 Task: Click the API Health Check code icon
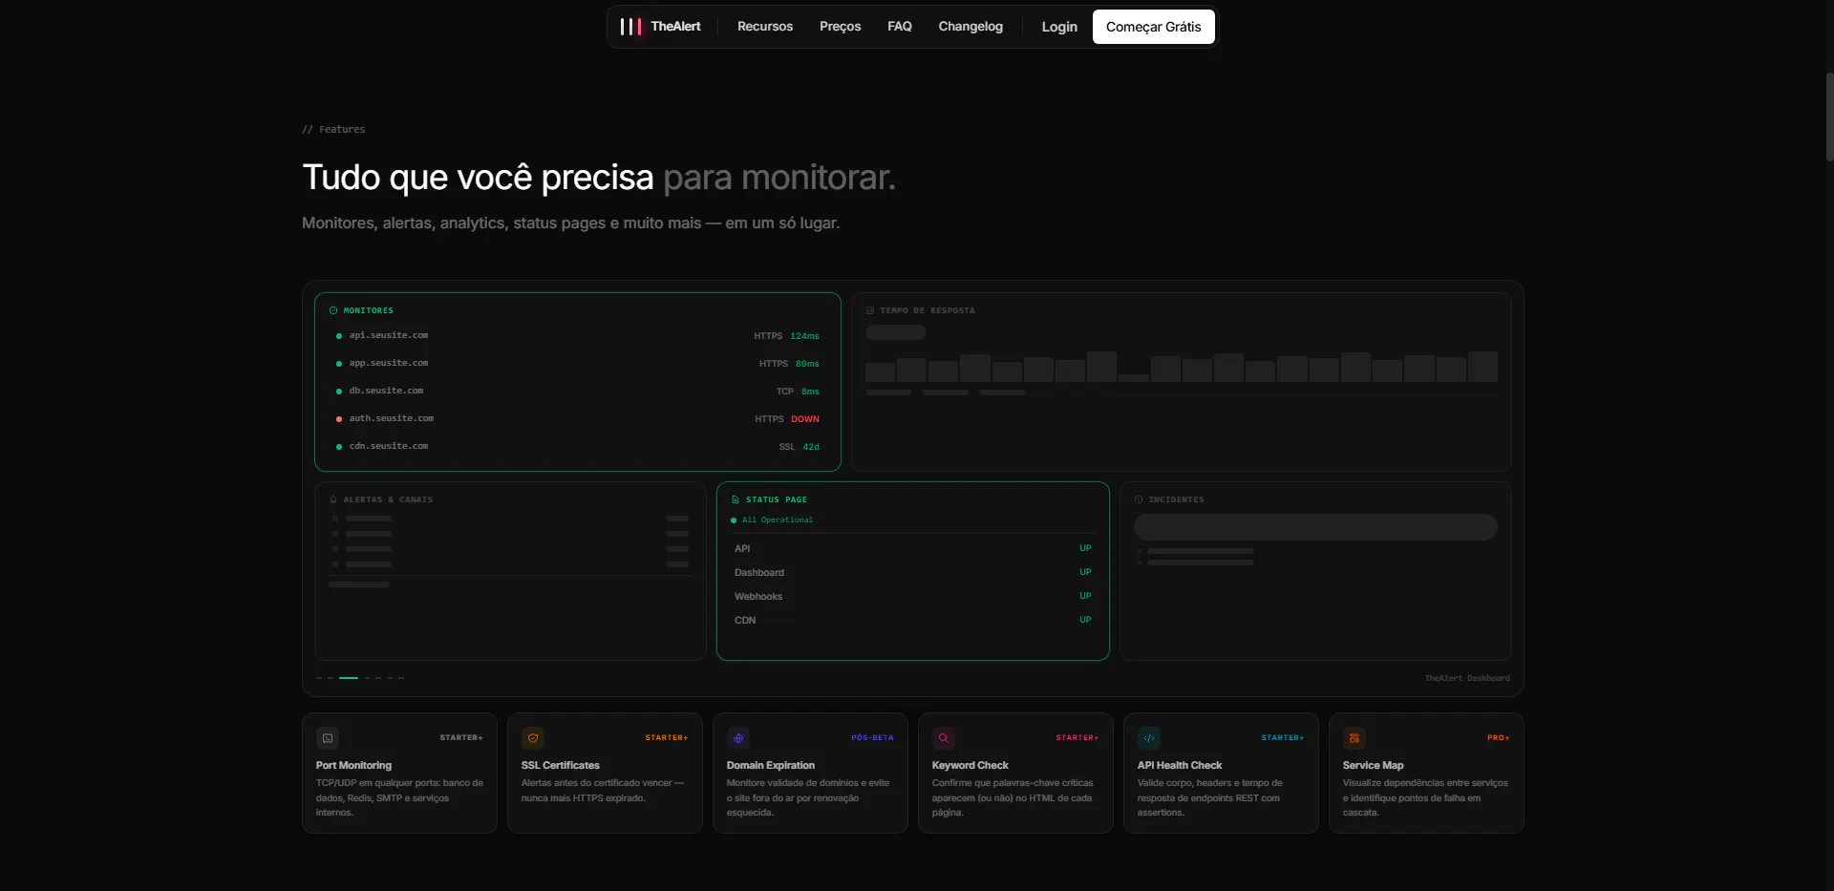tap(1149, 738)
